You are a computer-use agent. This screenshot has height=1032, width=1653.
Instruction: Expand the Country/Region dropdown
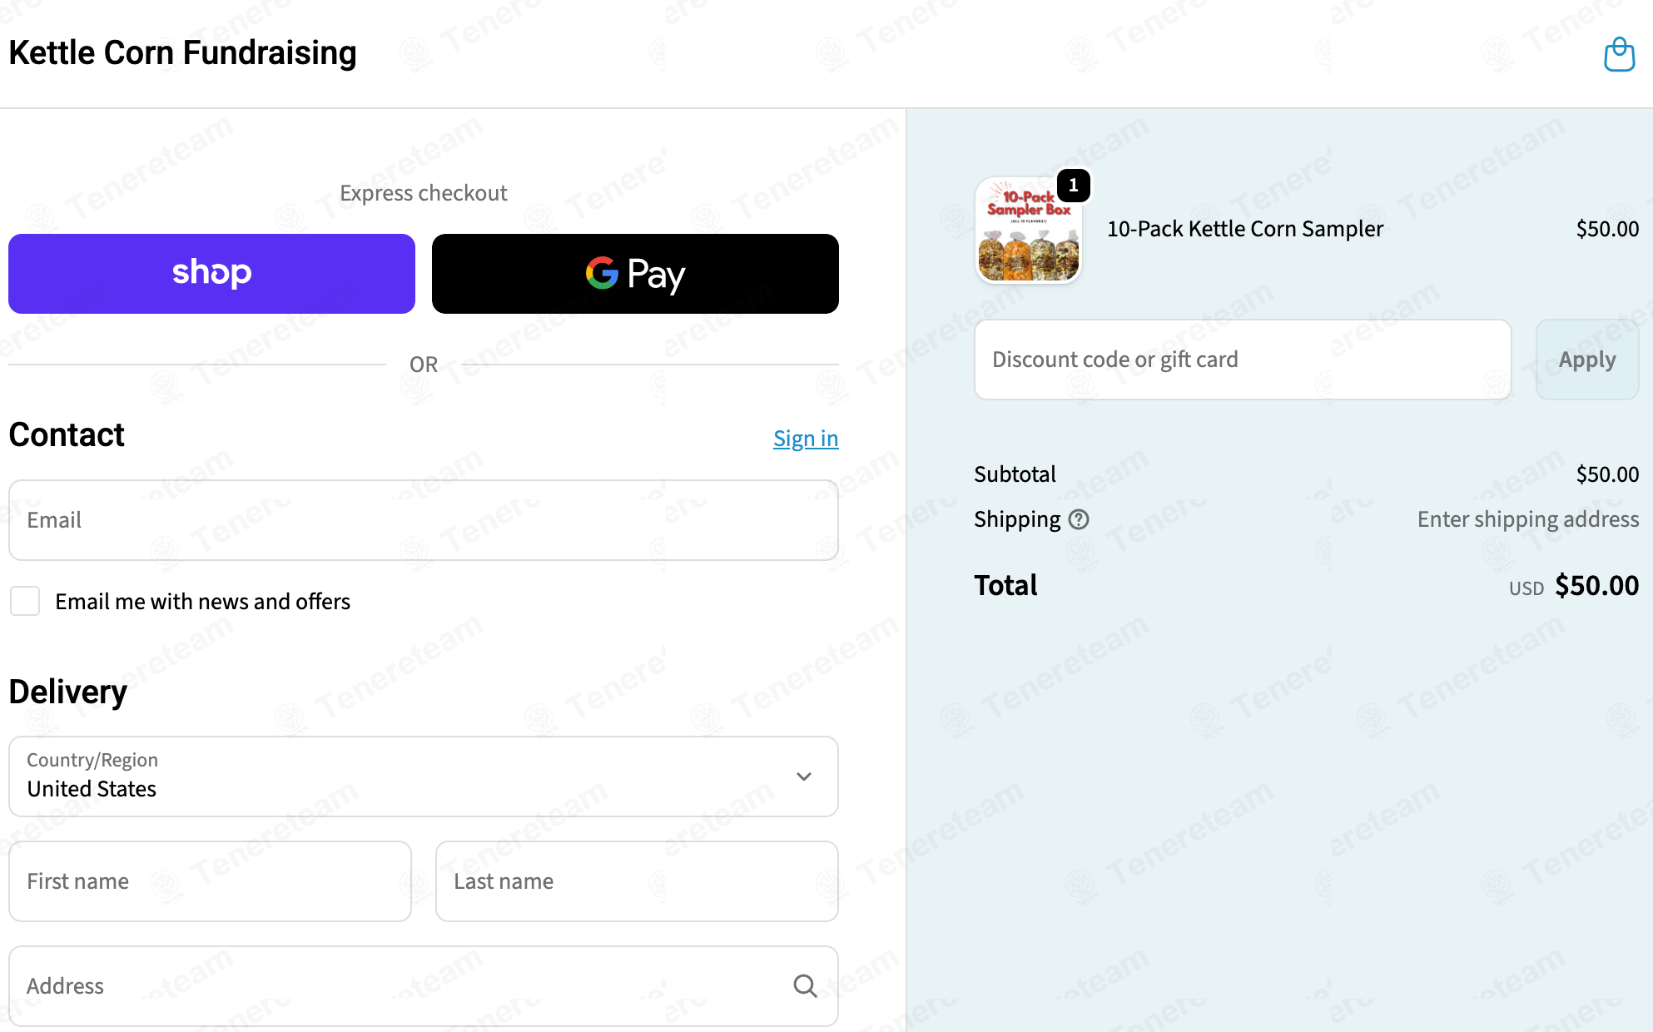424,776
